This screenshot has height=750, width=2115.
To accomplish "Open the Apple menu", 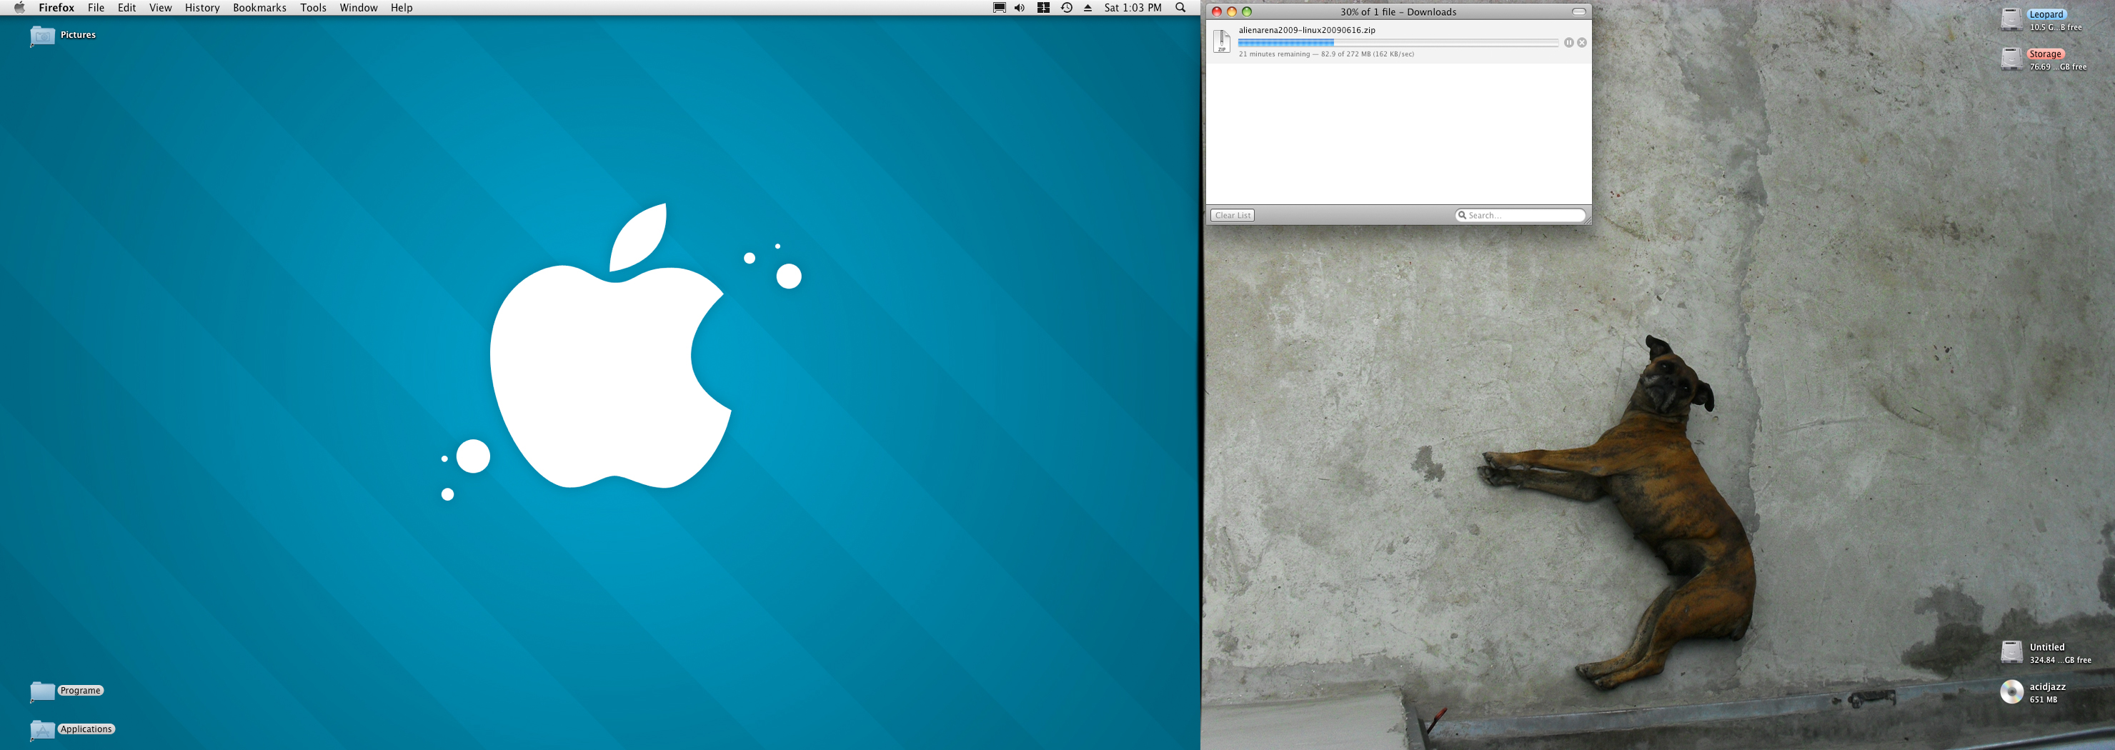I will [19, 7].
